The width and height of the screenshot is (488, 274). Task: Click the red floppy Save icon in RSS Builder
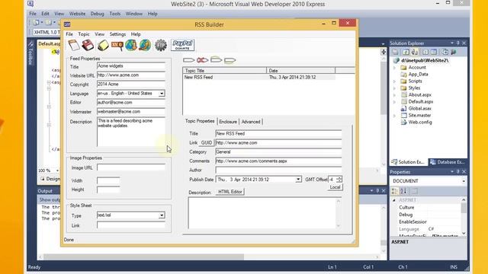[x=88, y=46]
